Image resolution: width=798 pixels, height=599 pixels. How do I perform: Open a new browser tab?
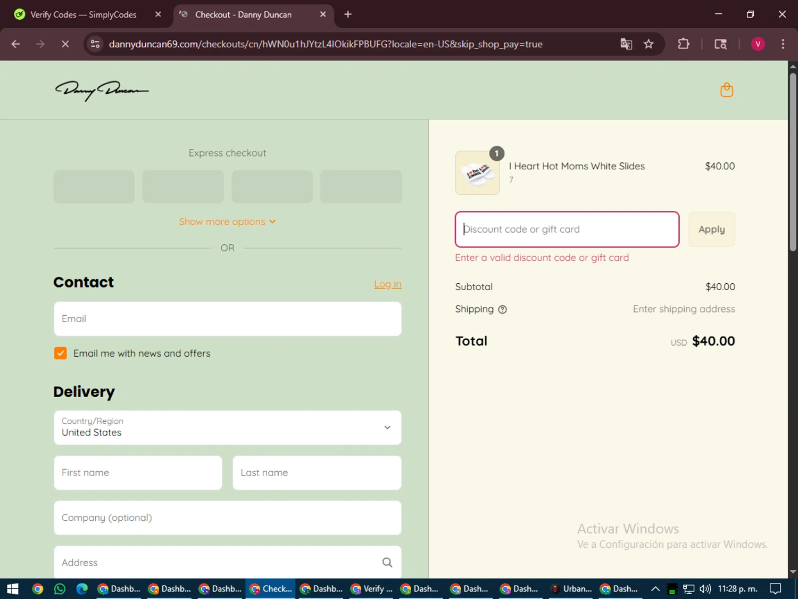(348, 14)
